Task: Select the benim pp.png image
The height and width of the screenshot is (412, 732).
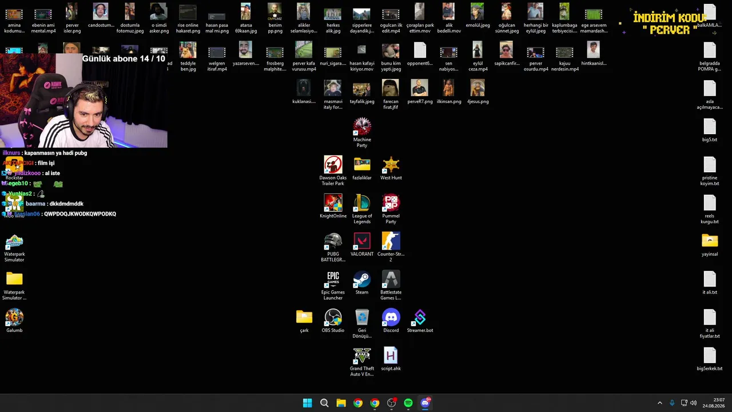Action: coord(275,18)
